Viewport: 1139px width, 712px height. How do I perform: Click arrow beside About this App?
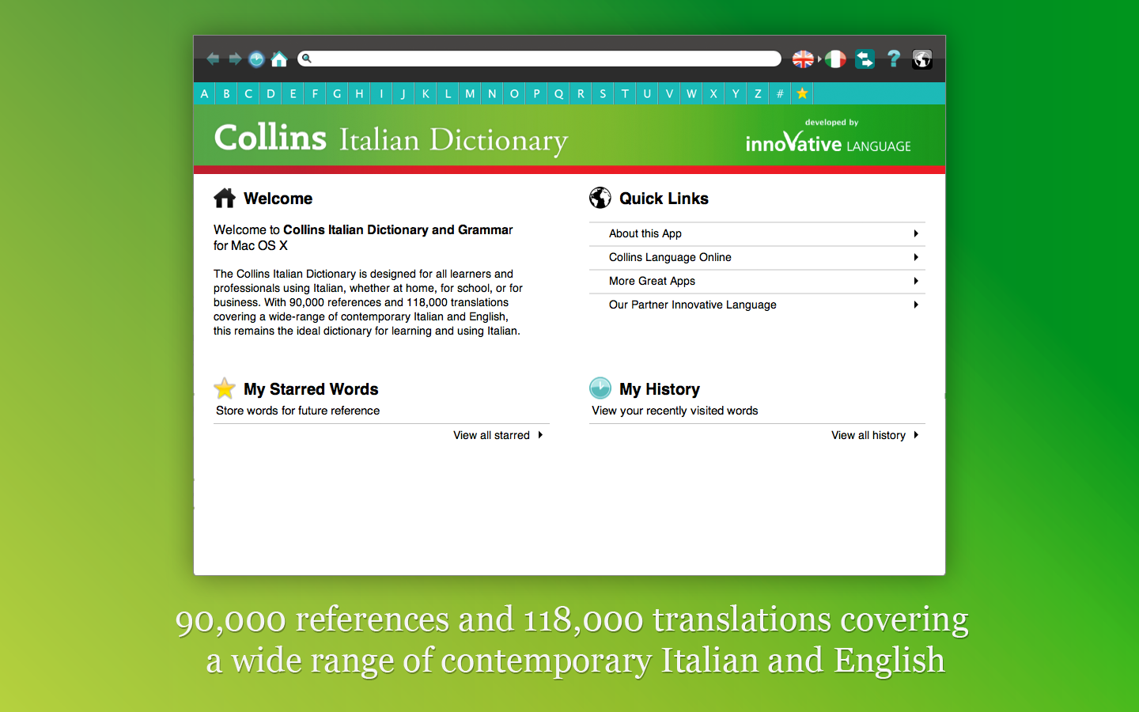tap(916, 233)
